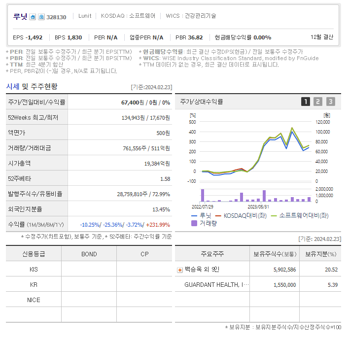Click the 2022/07/29 chart date label

(203, 207)
